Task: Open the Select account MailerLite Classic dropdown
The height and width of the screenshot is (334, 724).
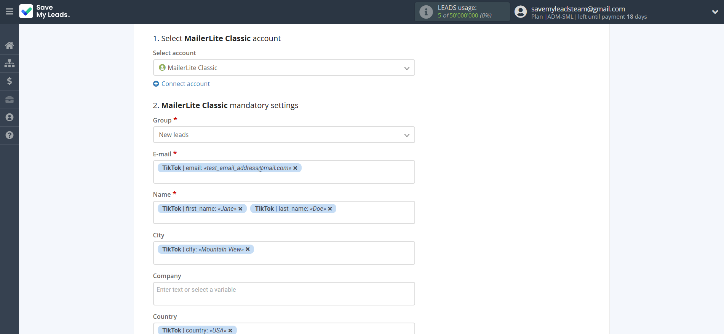Action: point(284,68)
